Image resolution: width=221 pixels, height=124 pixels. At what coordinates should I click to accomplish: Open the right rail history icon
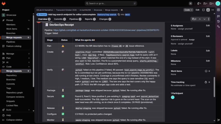[218, 21]
